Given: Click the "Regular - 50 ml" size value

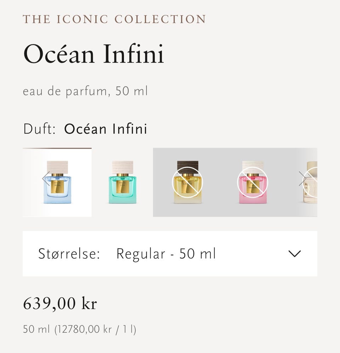Looking at the screenshot, I should [x=166, y=254].
